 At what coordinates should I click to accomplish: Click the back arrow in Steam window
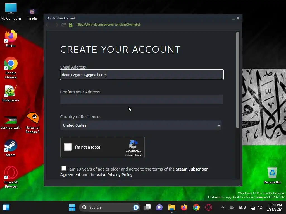(48, 25)
